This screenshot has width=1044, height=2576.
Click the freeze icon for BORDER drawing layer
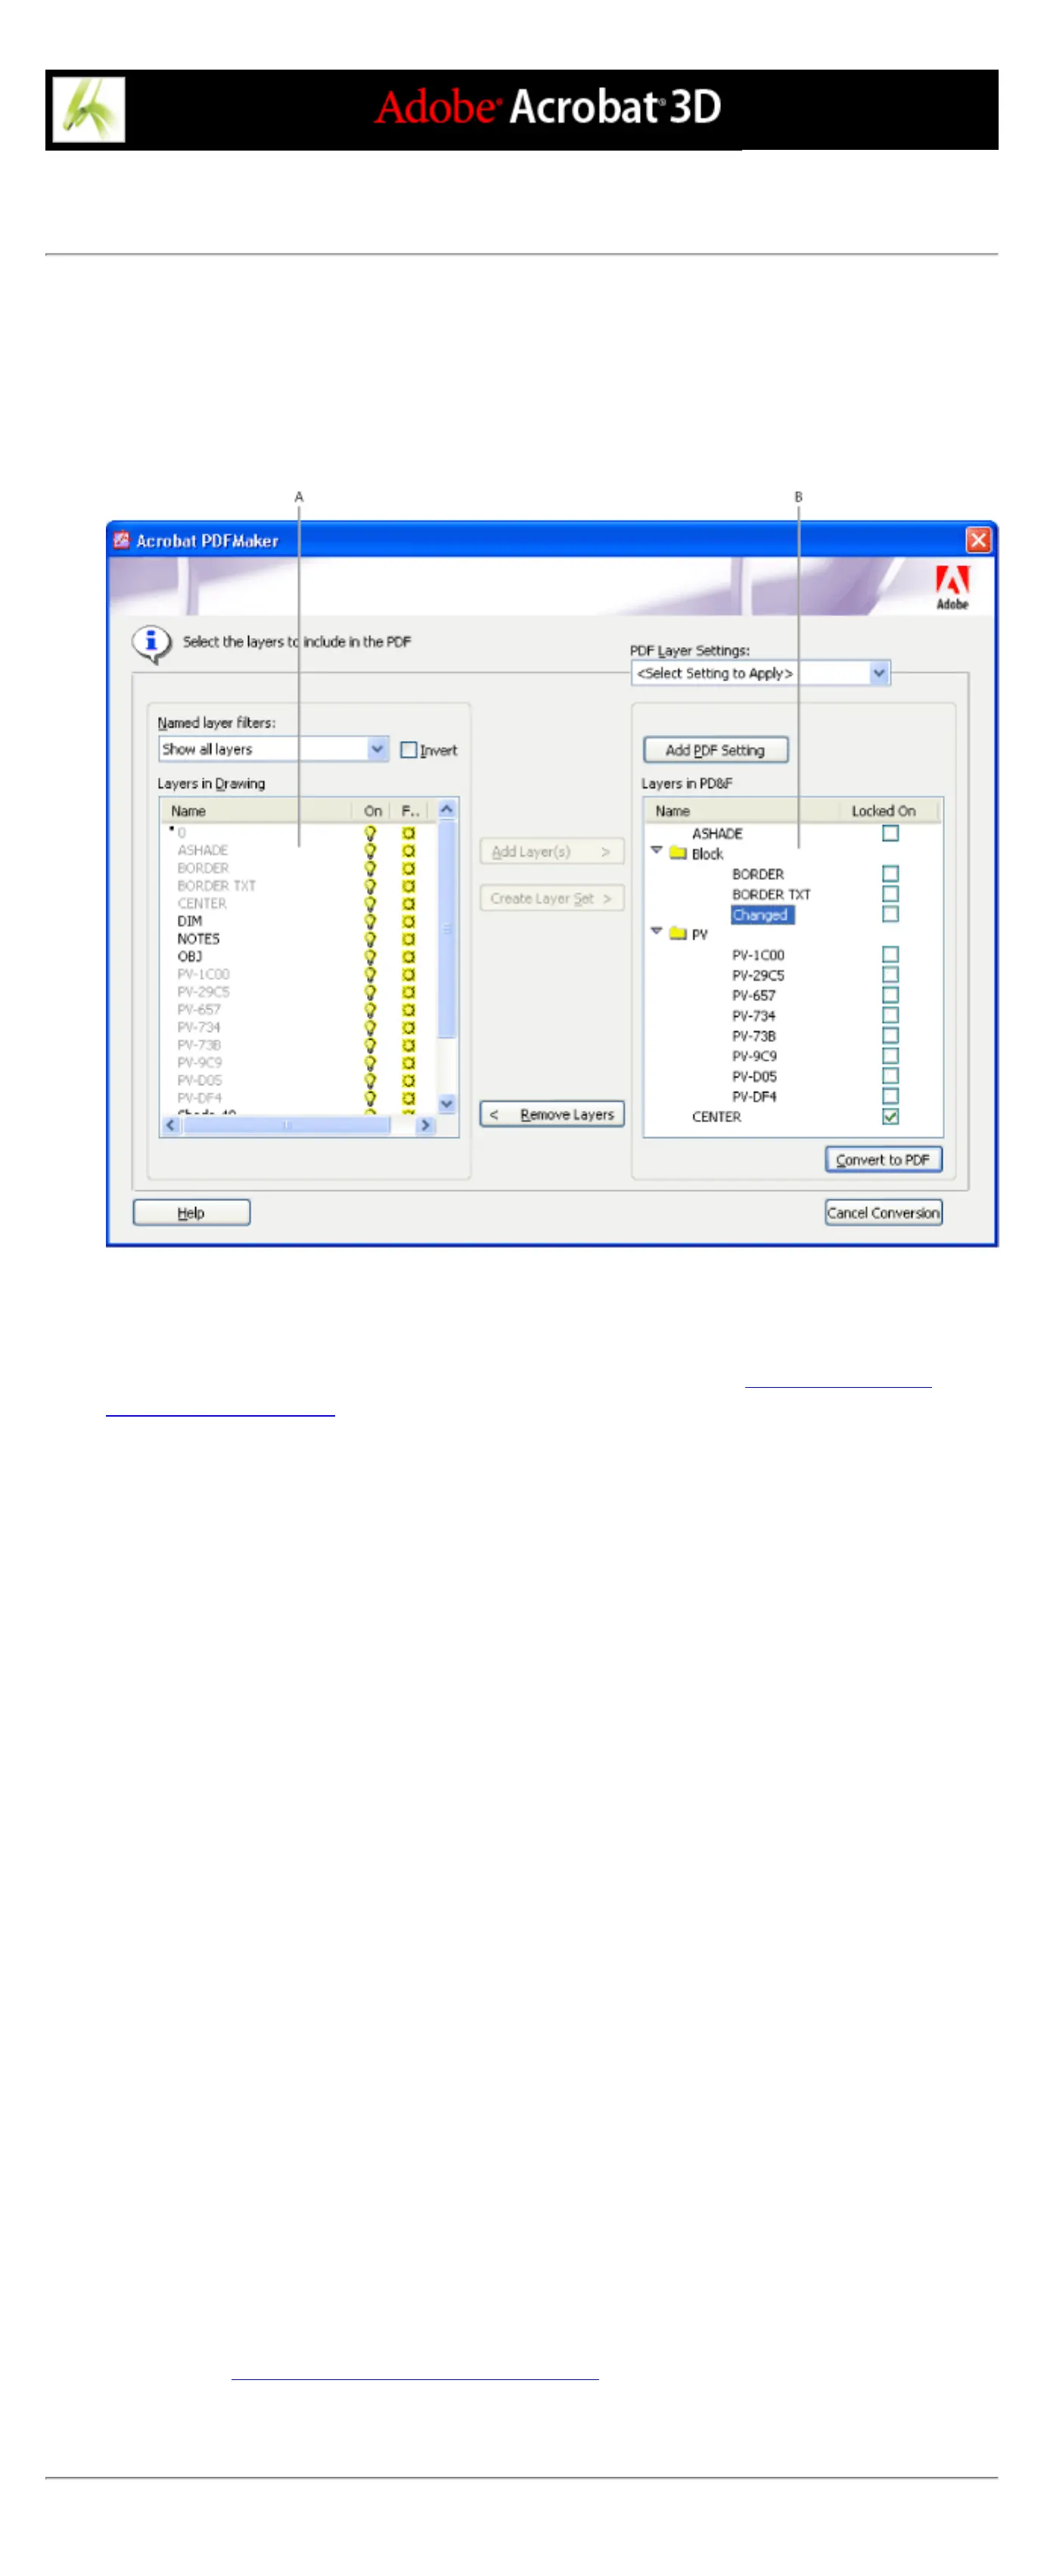[408, 868]
